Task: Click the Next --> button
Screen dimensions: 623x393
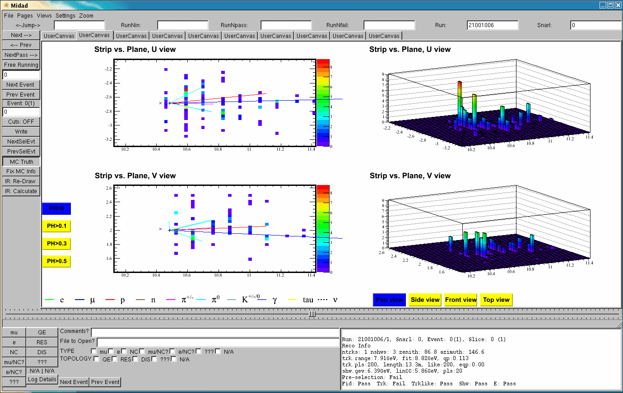Action: click(x=21, y=35)
